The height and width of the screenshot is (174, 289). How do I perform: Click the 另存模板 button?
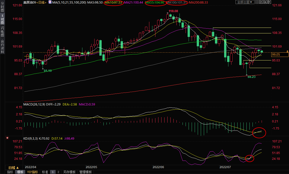[x=69, y=172]
